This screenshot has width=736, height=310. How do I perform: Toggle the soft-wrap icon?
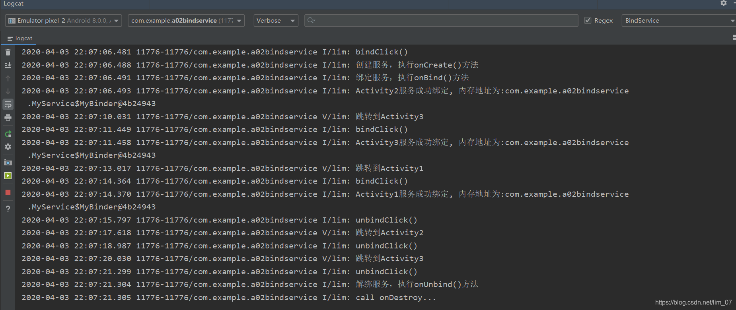tap(8, 105)
